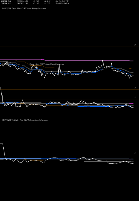Select the low price L: 1.07
The width and height of the screenshot is (139, 201).
pyautogui.click(x=47, y=3)
